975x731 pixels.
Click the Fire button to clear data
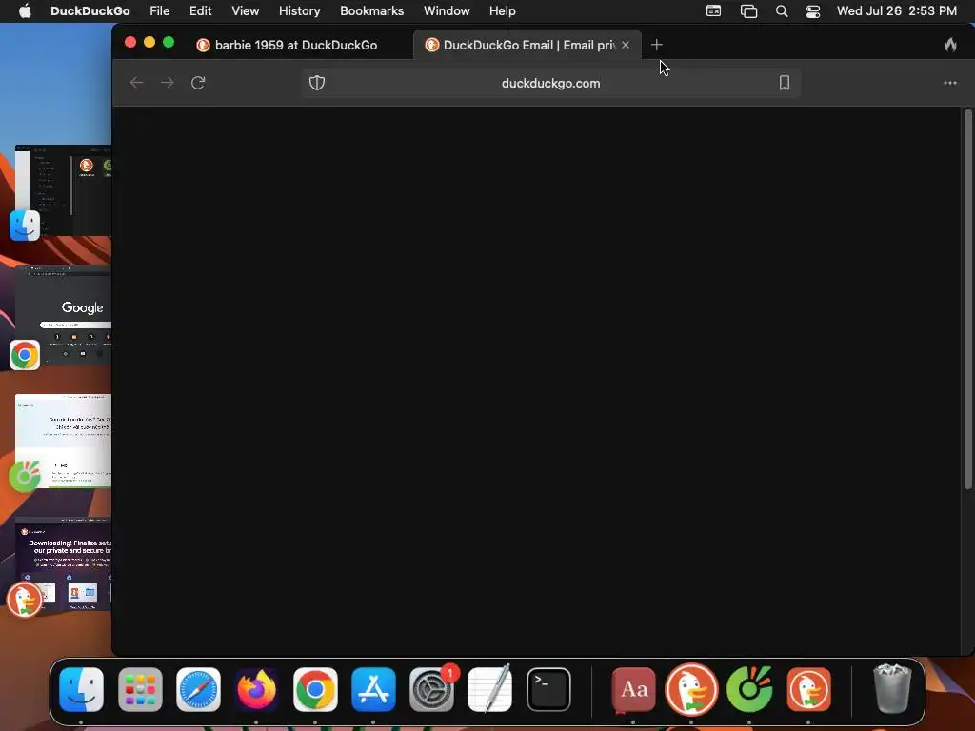pyautogui.click(x=949, y=45)
